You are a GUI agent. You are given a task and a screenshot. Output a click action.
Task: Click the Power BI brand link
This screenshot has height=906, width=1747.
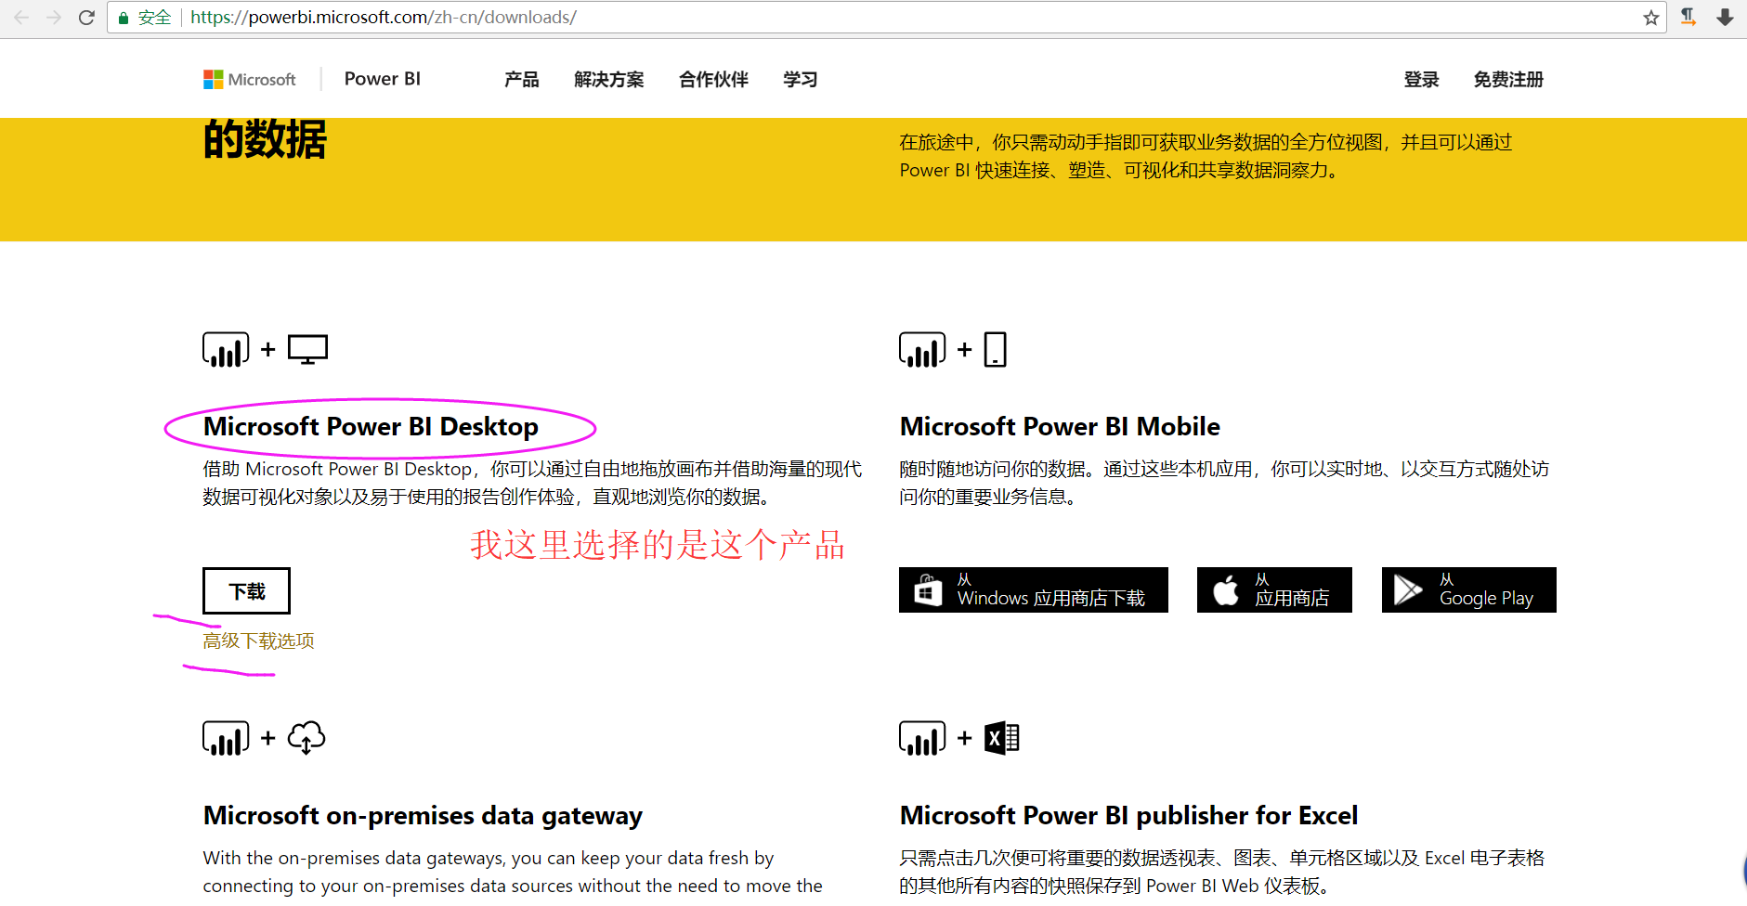pos(383,80)
